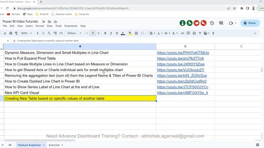Open the Extensions menu
This screenshot has width=264, height=148.
pyautogui.click(x=71, y=26)
